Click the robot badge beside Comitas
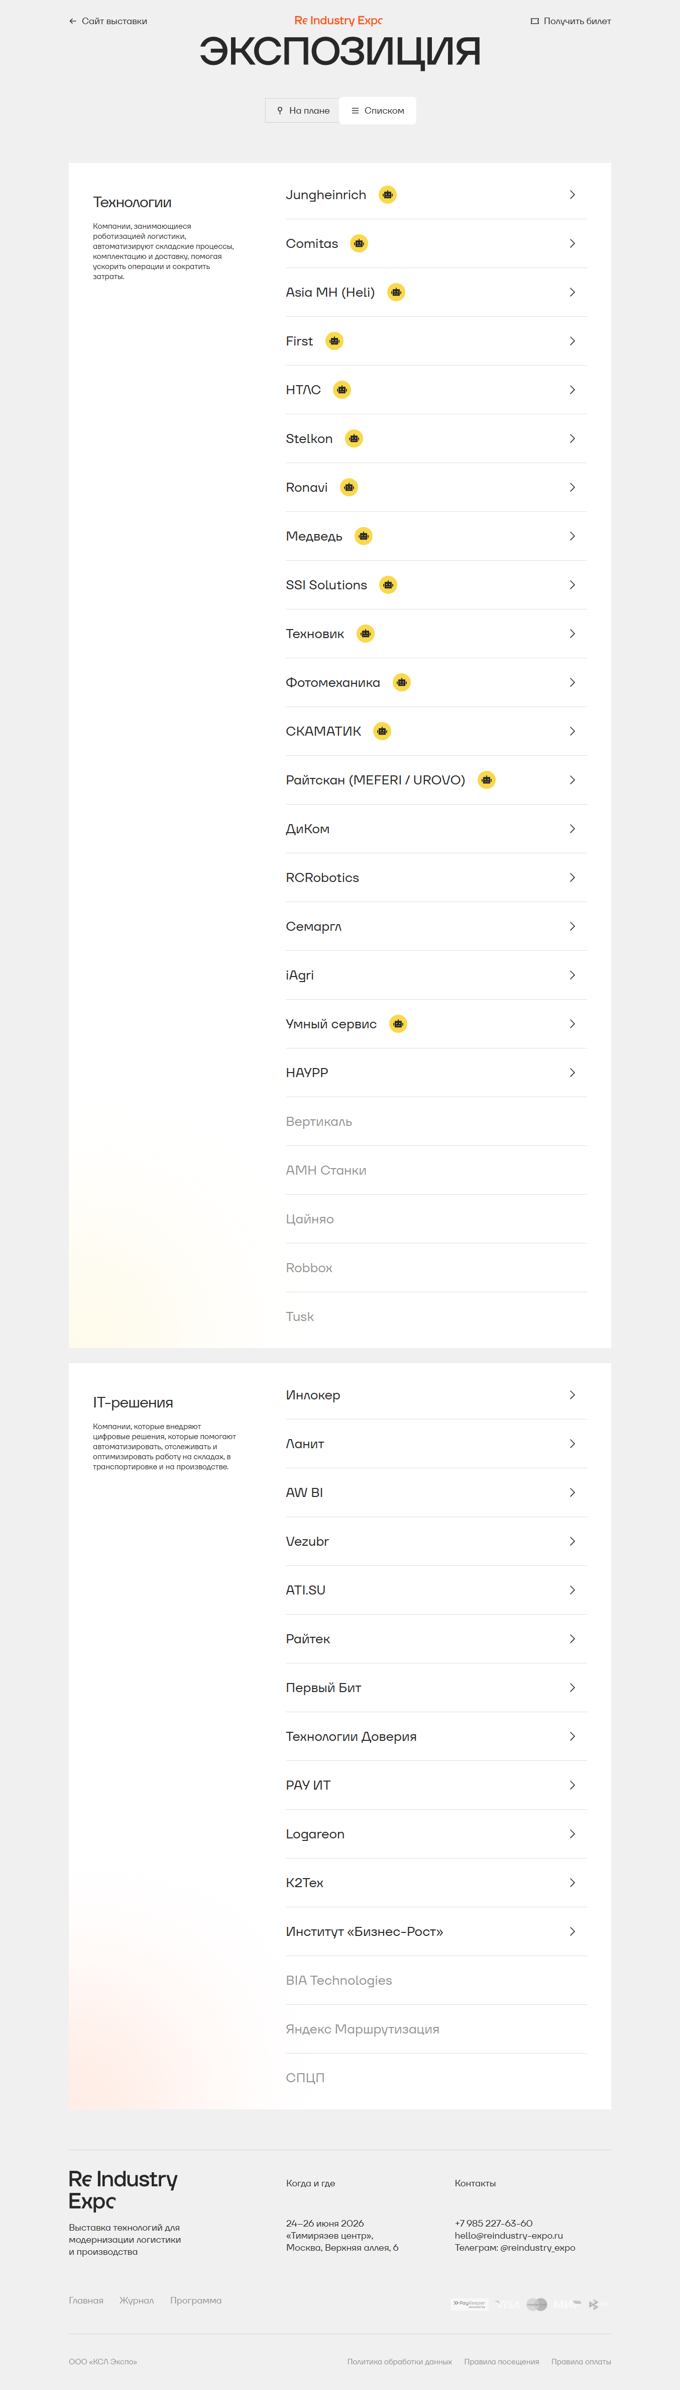680x2390 pixels. click(x=360, y=244)
